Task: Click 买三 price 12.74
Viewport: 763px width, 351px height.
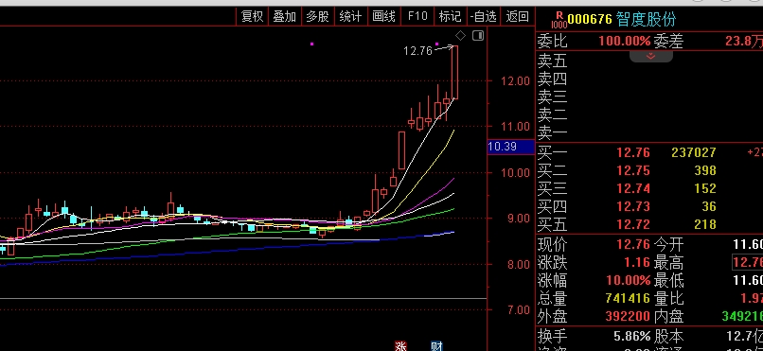Action: point(633,188)
